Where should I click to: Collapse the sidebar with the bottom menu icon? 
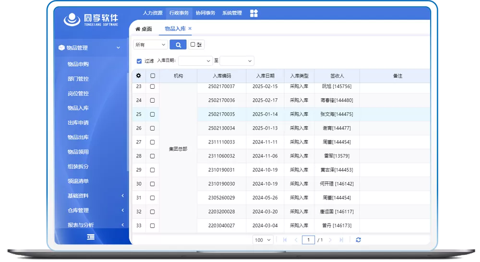91,237
